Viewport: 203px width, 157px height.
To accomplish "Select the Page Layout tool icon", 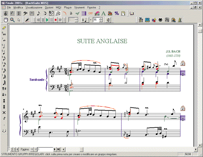I will click(123, 13).
